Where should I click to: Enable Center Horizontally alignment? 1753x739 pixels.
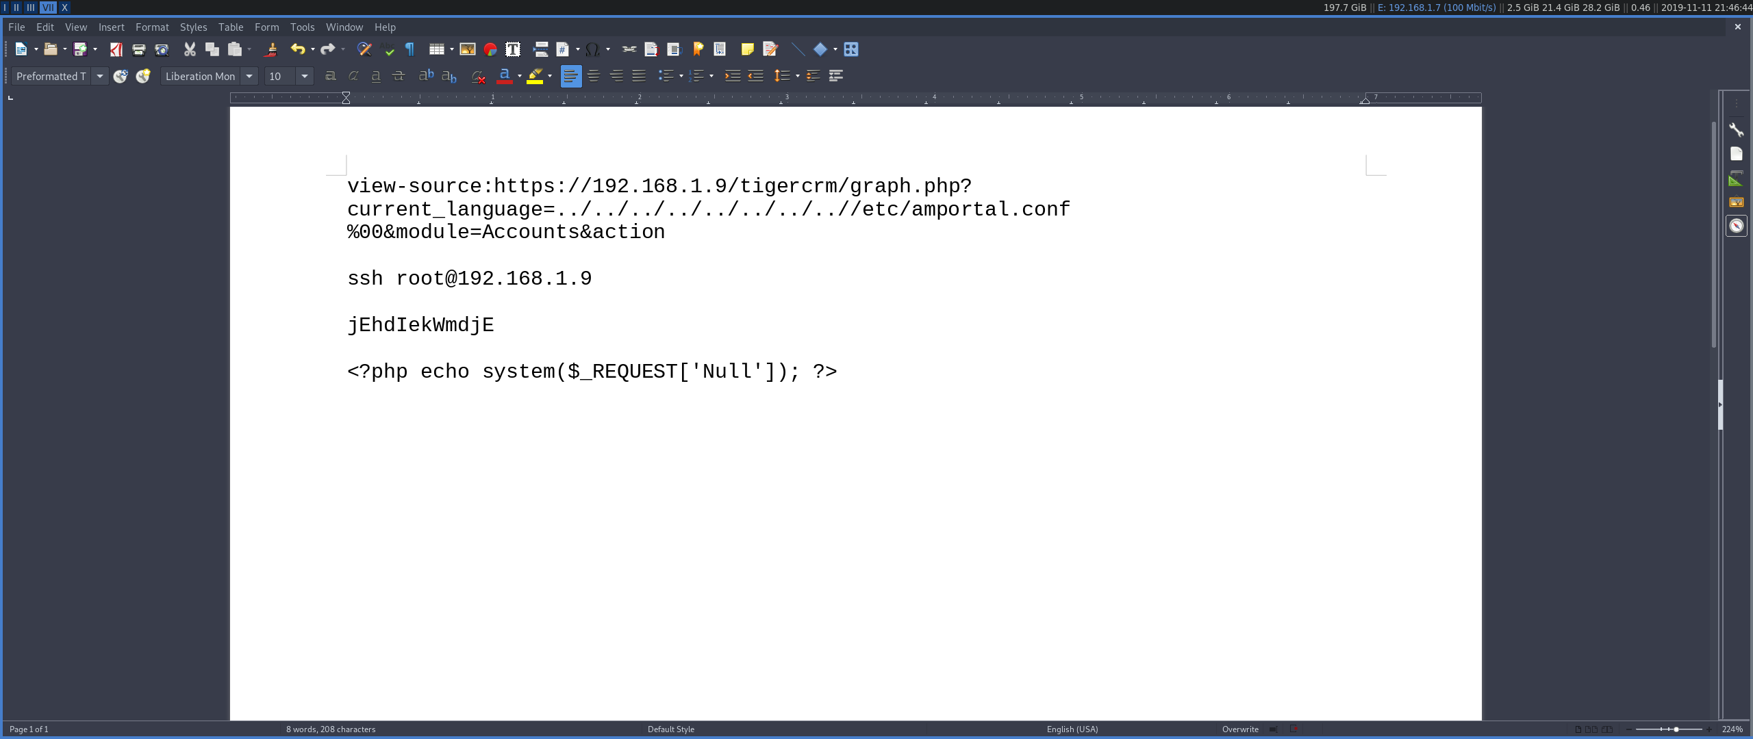coord(594,76)
